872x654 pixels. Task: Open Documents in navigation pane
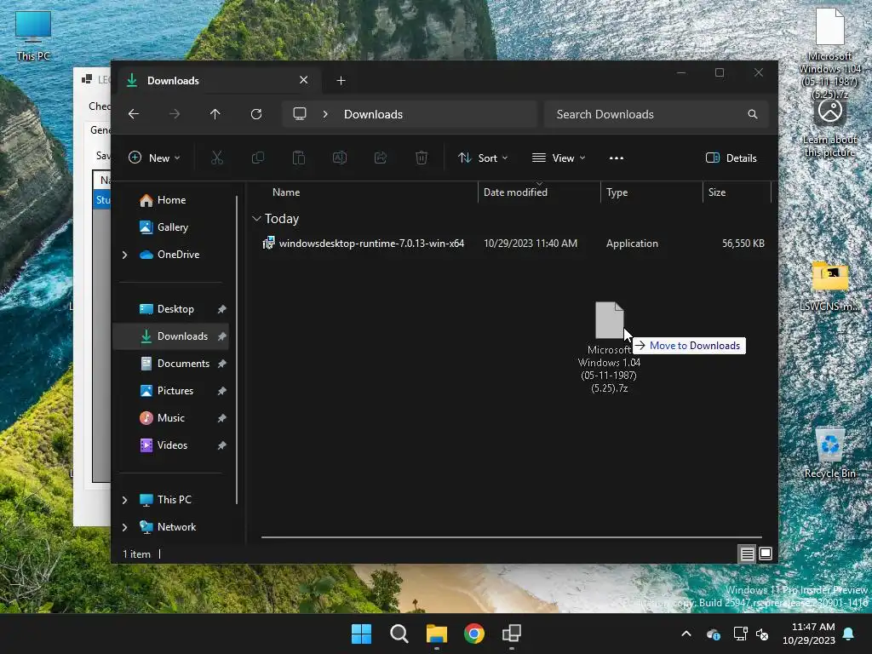tap(170, 363)
